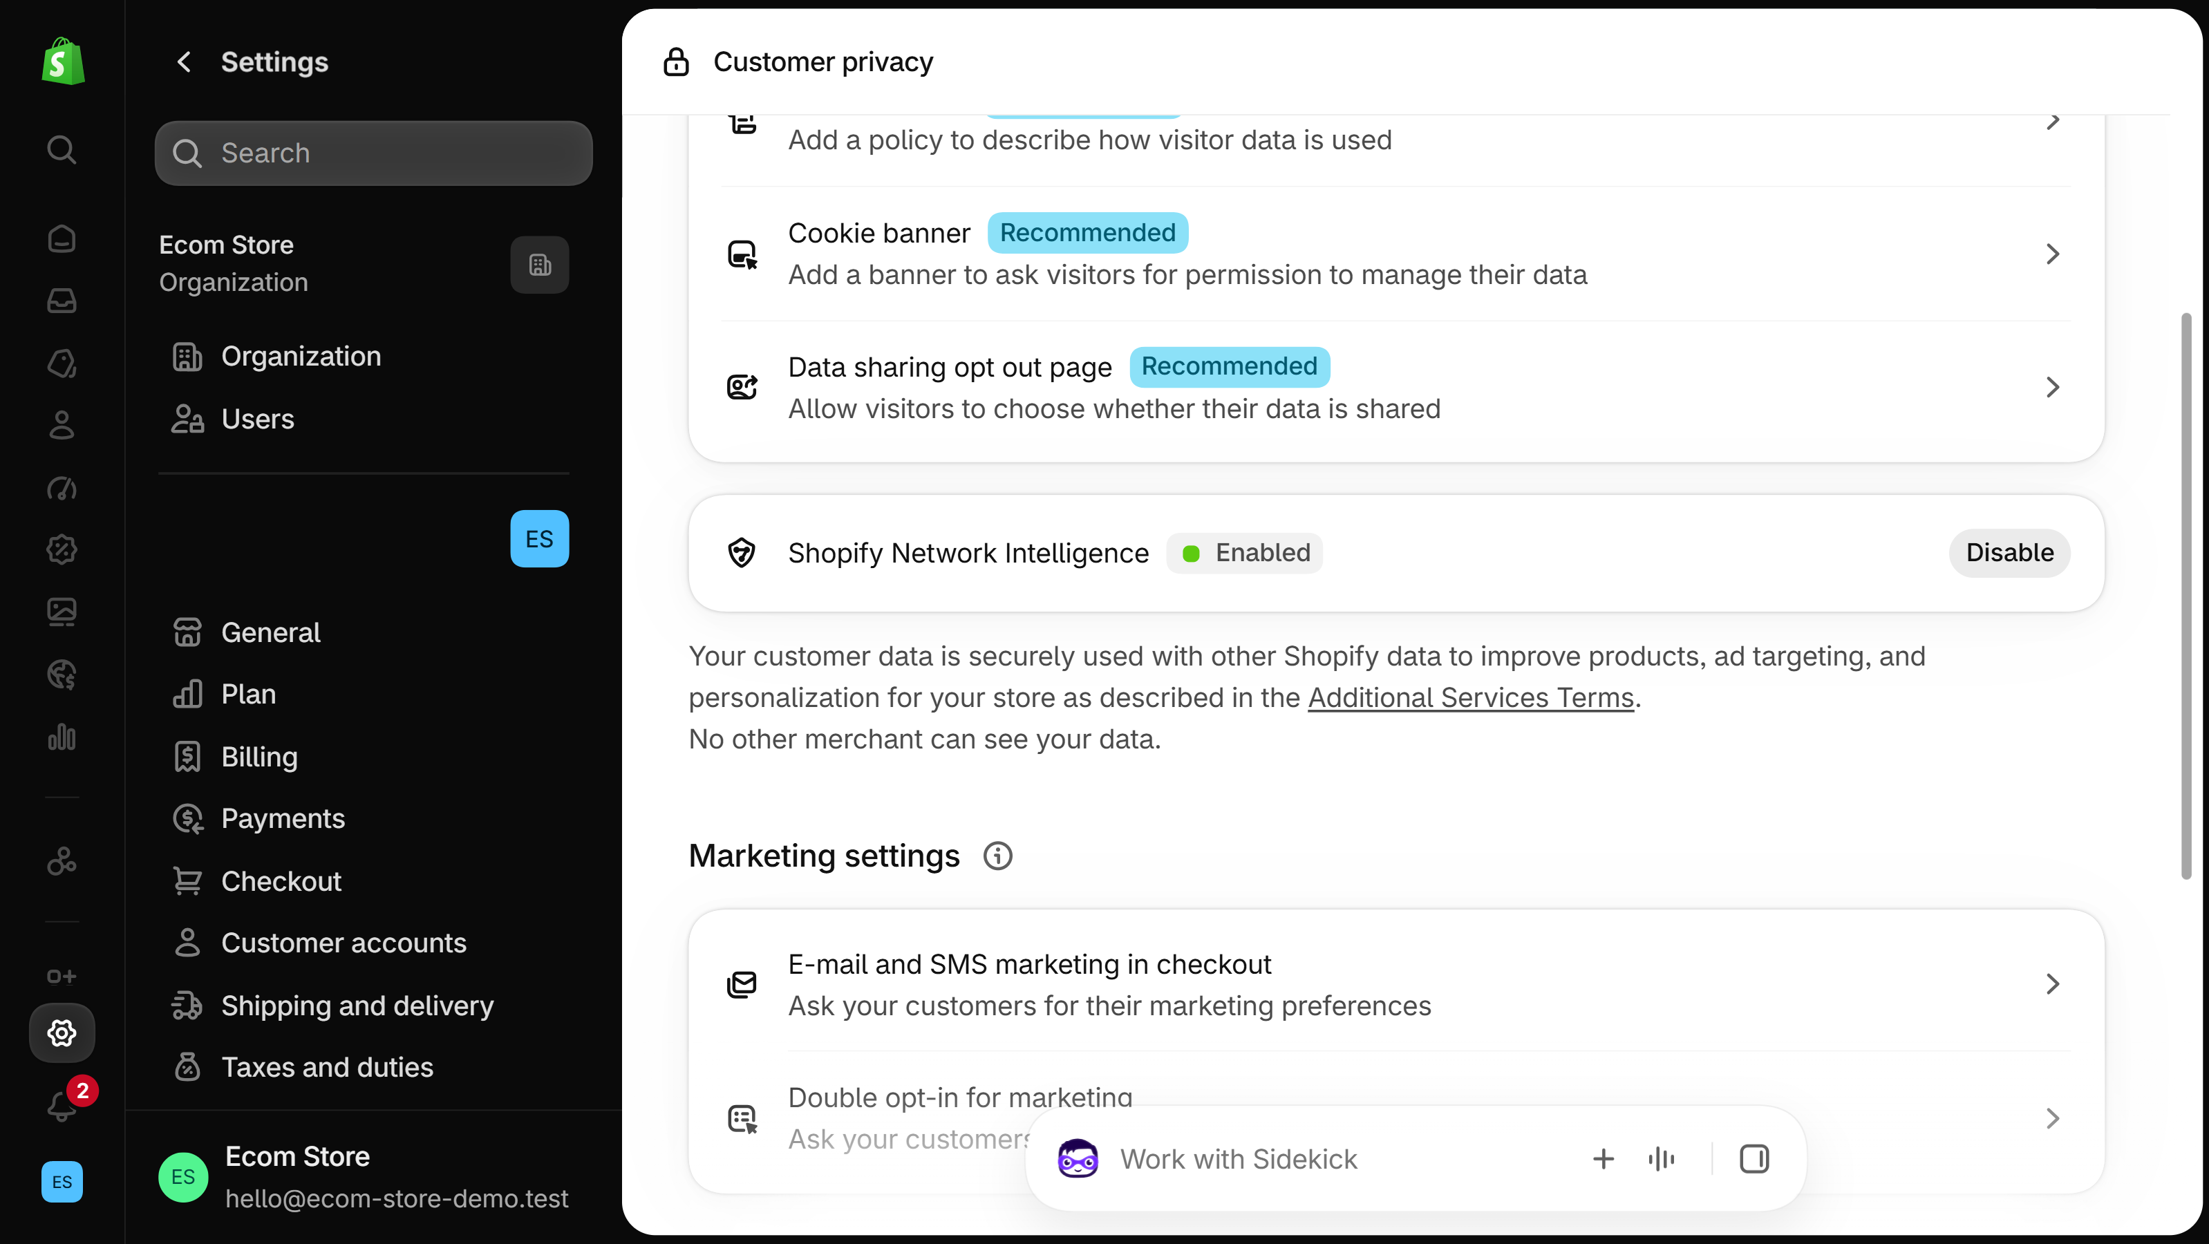This screenshot has width=2209, height=1244.
Task: Open the Discounts badge icon in rail
Action: tap(62, 549)
